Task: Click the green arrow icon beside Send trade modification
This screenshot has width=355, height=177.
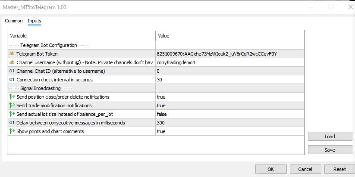Action: click(12, 106)
